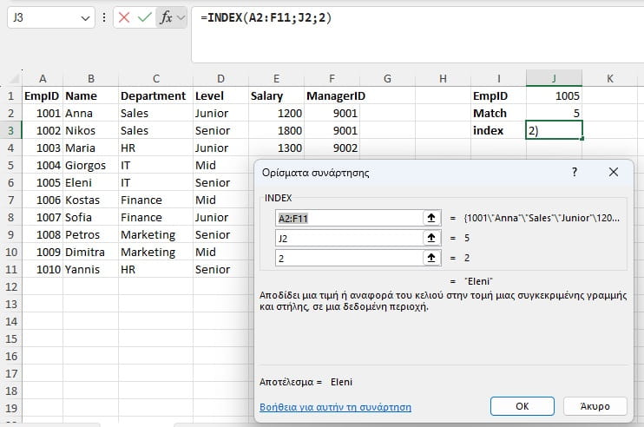Select column H header
The width and height of the screenshot is (644, 427).
click(443, 78)
